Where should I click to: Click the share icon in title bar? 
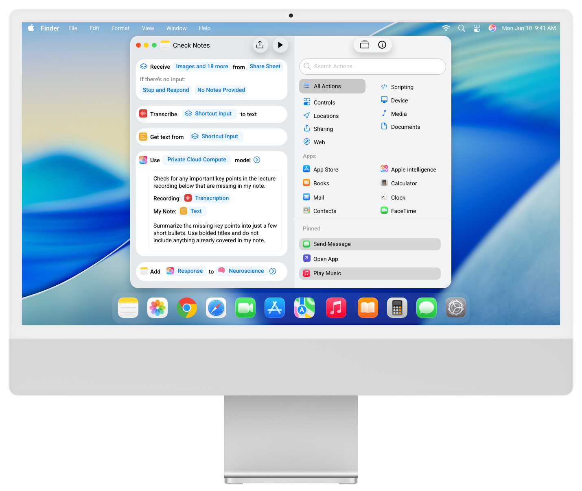(260, 45)
